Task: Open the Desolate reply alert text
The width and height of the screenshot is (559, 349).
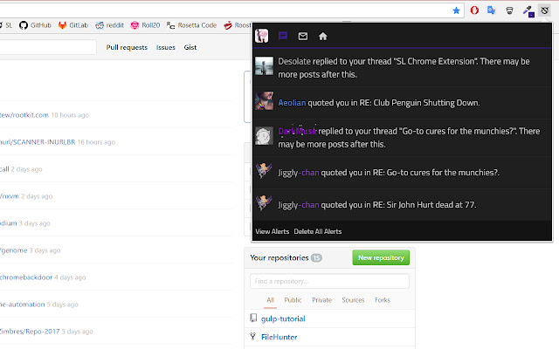Action: click(404, 68)
